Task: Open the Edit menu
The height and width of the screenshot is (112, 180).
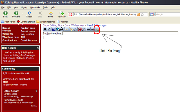Action: click(x=9, y=8)
